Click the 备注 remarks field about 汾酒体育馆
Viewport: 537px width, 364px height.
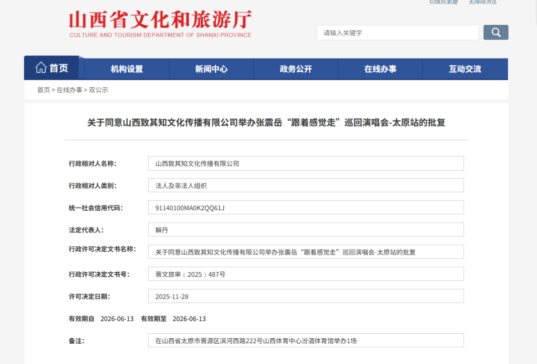(x=306, y=340)
